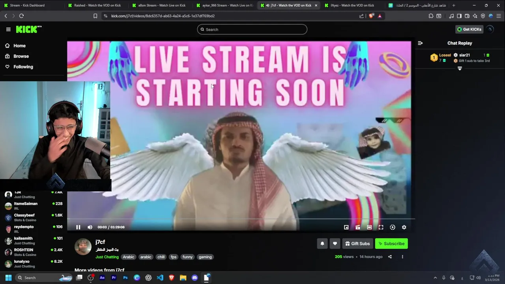
Task: Open ItsmeSaiman channel in sidebar
Action: [x=34, y=206]
